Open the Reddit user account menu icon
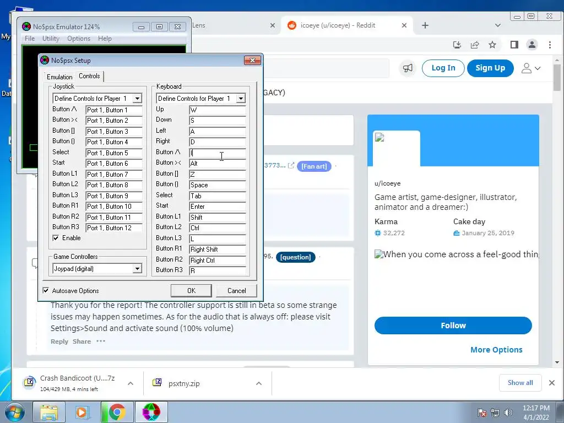 point(531,68)
